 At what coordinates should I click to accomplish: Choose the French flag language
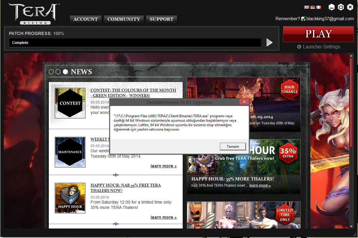319,7
